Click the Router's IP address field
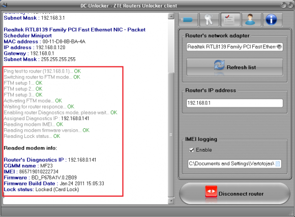 tap(234, 103)
